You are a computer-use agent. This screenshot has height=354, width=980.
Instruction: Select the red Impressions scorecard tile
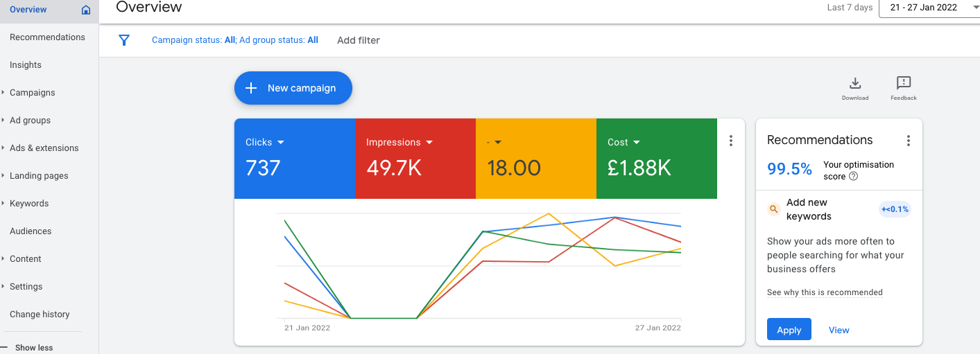point(415,159)
